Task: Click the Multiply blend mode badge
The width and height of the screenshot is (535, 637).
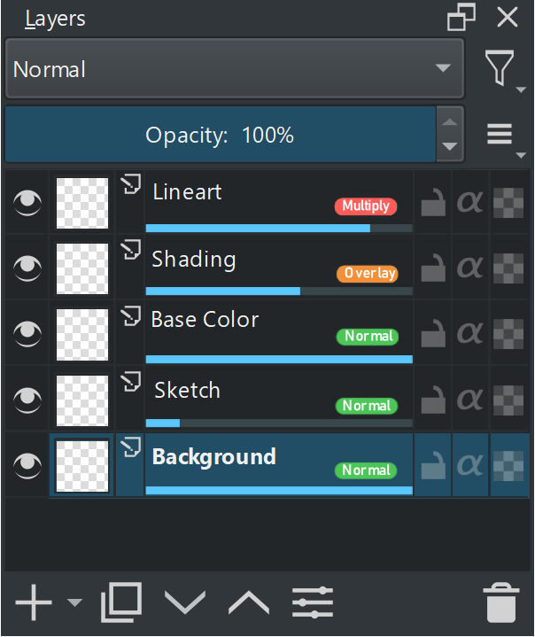Action: [366, 206]
